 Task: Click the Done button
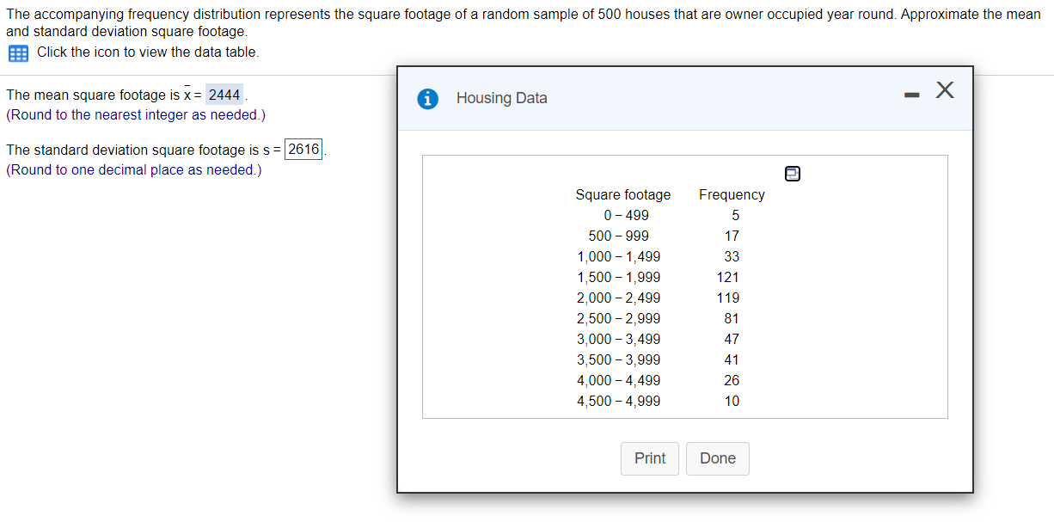click(x=717, y=458)
